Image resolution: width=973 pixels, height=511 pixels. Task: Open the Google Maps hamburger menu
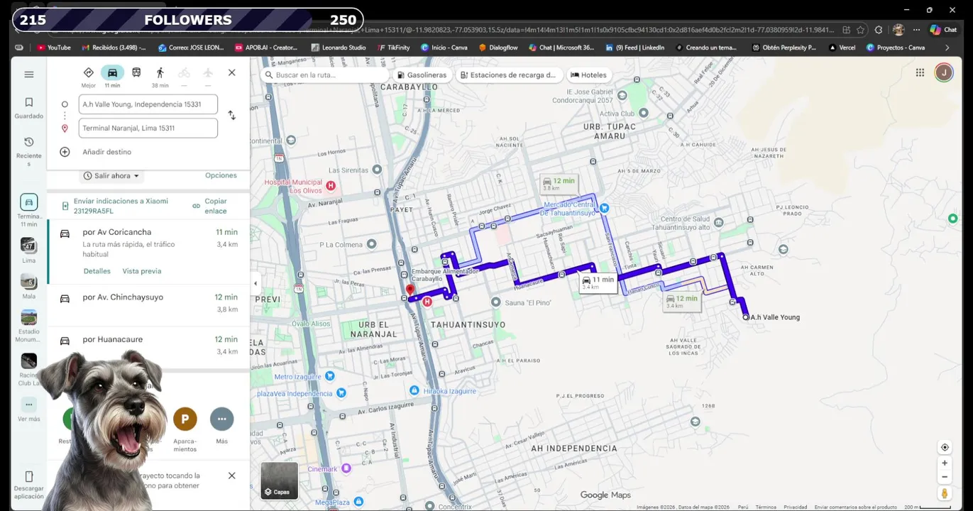28,74
